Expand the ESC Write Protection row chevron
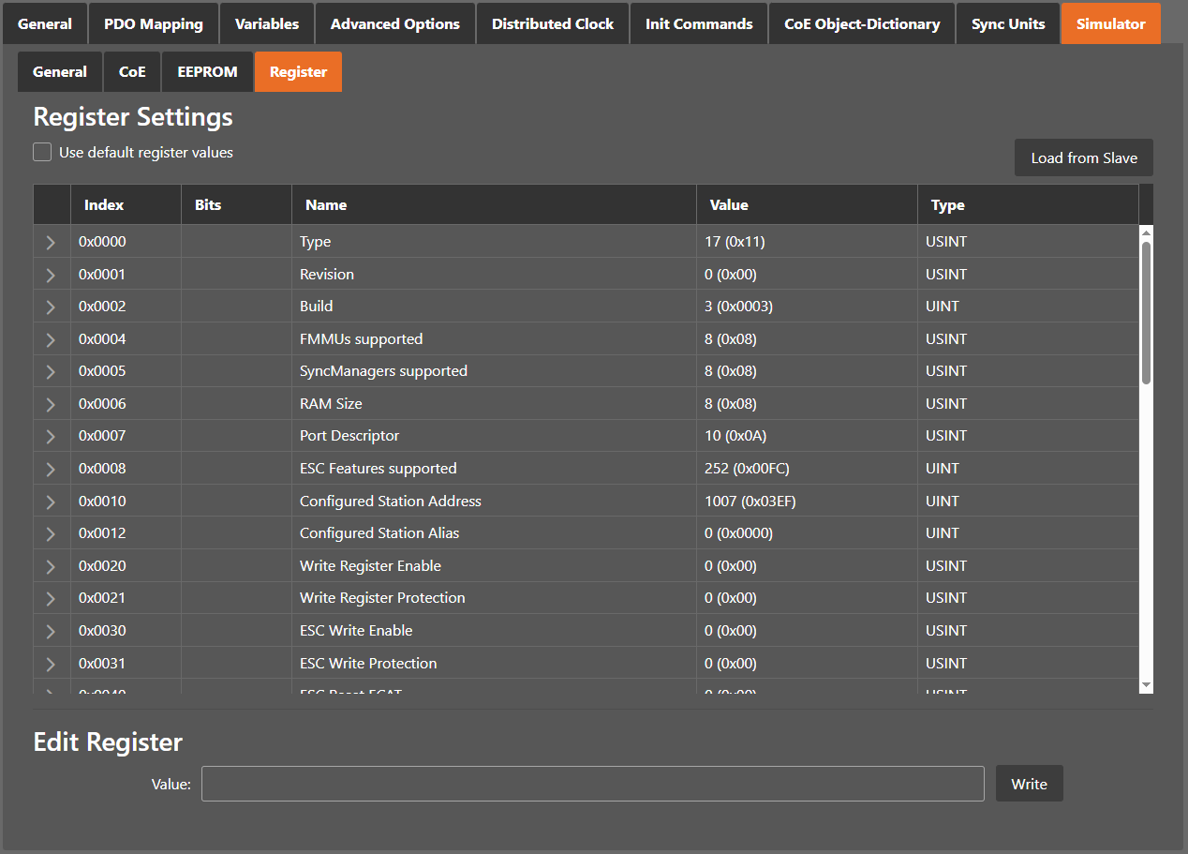Viewport: 1188px width, 854px height. tap(51, 665)
